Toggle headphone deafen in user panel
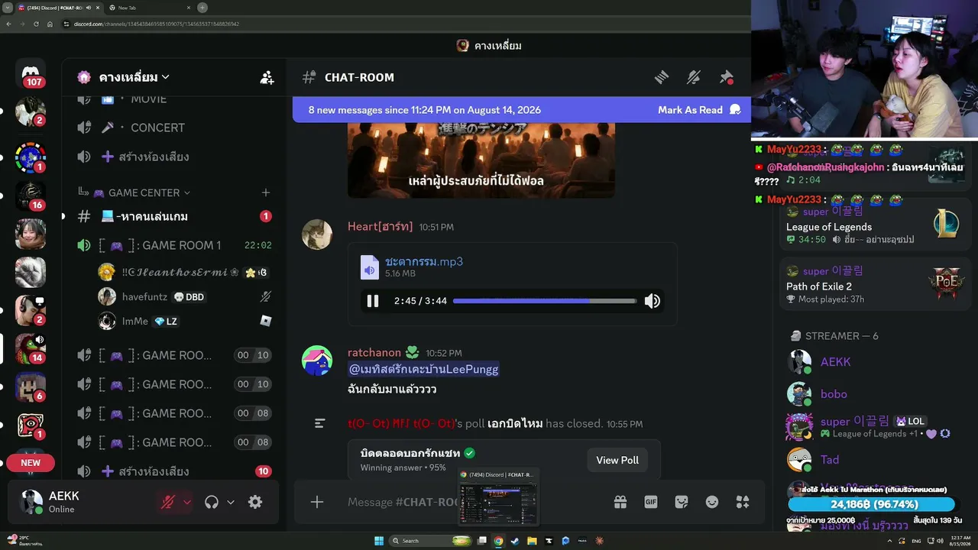The height and width of the screenshot is (550, 978). [x=212, y=502]
